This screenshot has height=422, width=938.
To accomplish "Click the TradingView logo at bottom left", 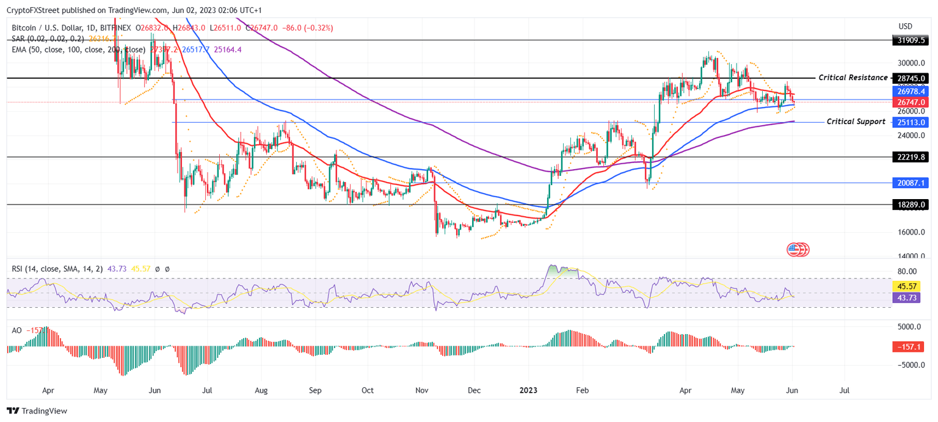I will coord(37,411).
